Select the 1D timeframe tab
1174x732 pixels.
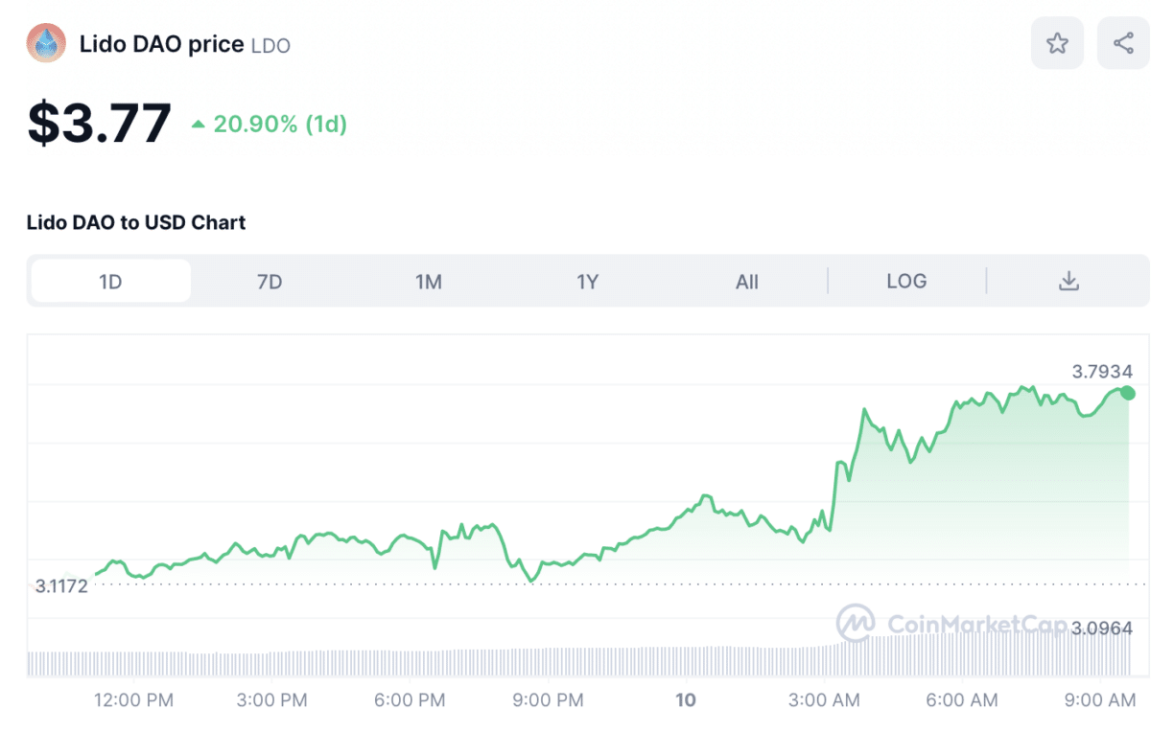tap(111, 281)
